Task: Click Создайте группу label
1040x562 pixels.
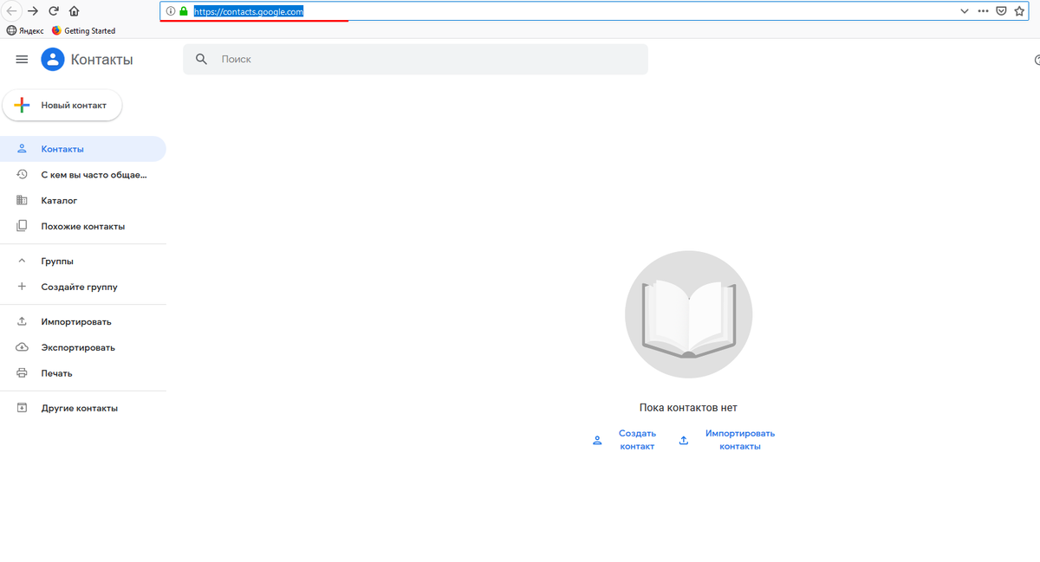Action: (x=80, y=287)
